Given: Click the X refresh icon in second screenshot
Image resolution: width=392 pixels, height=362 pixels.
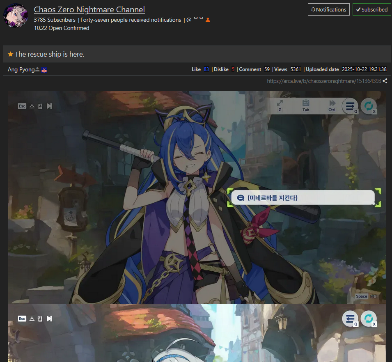Looking at the screenshot, I should tap(369, 318).
